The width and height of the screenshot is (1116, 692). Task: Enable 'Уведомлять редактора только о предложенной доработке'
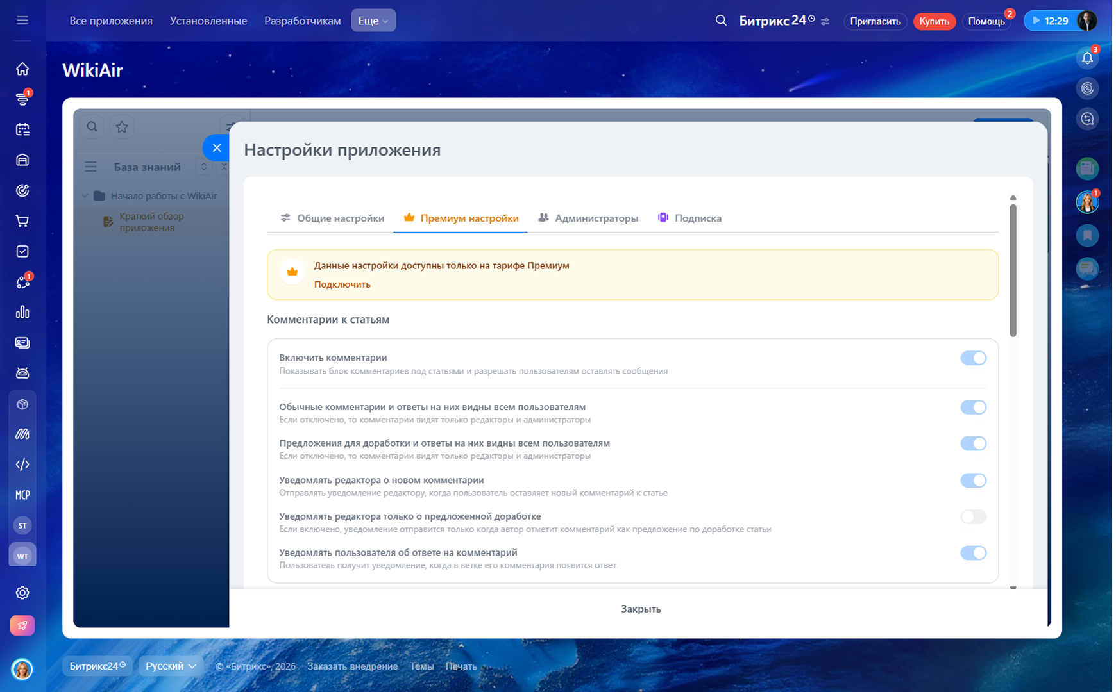[973, 516]
